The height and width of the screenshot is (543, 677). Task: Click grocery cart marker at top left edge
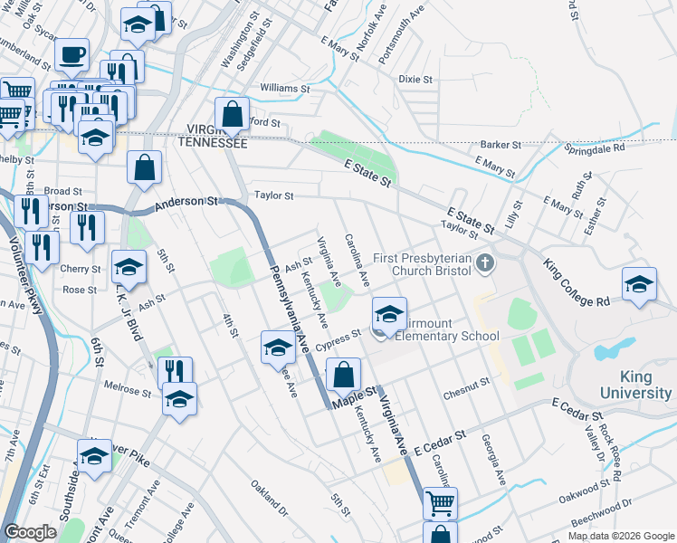(18, 91)
